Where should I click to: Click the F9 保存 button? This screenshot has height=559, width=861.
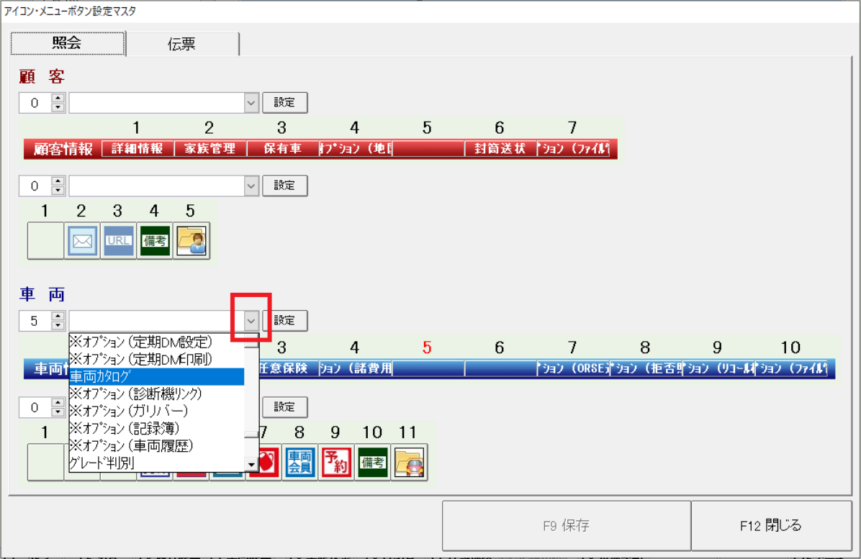click(566, 525)
